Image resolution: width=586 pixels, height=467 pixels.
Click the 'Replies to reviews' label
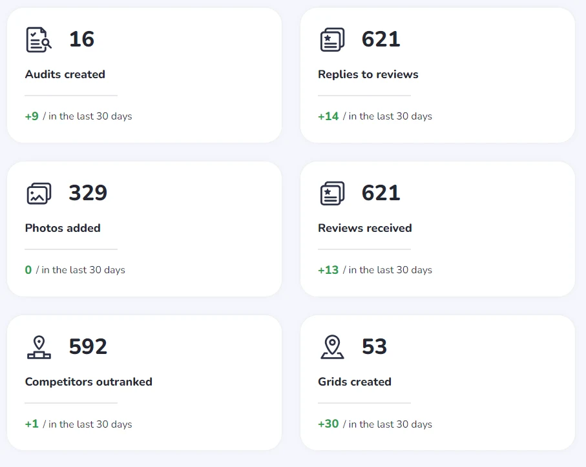tap(368, 74)
